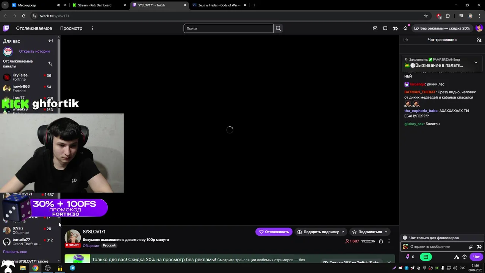Open the tab search dropdown arrow
The image size is (485, 273).
coord(5,5)
